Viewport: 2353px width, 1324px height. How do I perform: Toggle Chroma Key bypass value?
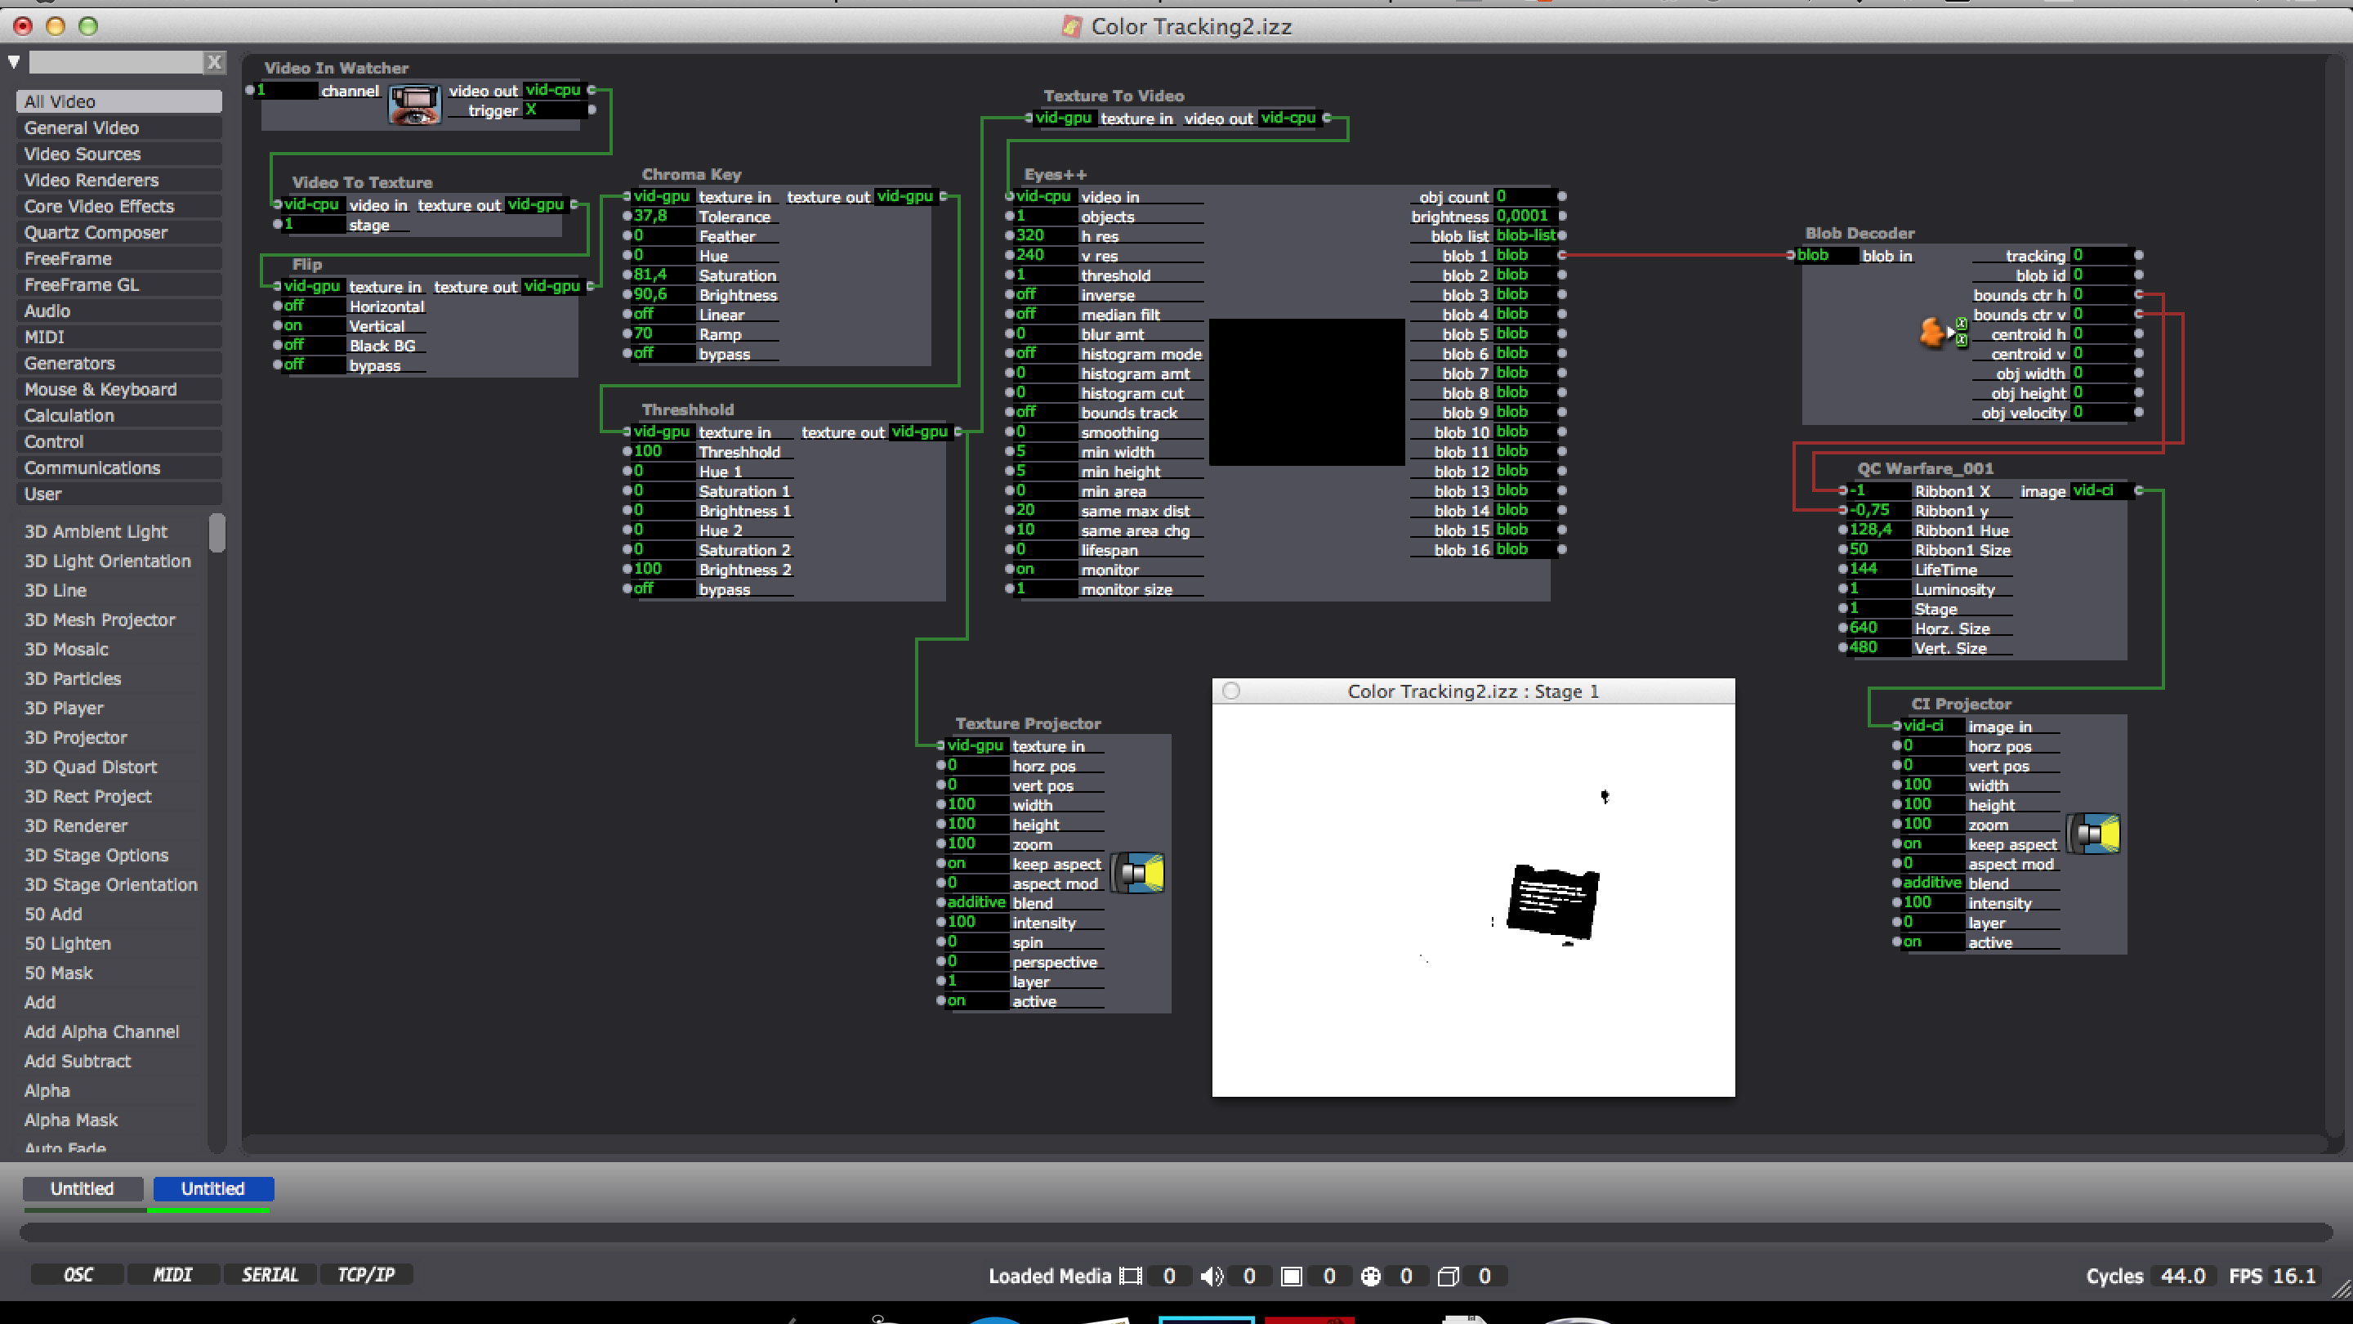(663, 353)
